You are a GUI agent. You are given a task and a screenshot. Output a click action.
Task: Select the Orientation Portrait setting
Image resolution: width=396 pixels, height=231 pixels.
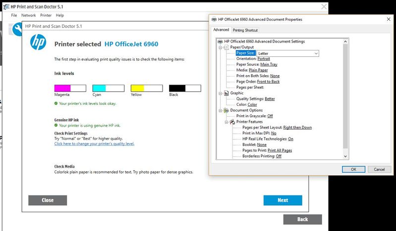click(x=253, y=59)
